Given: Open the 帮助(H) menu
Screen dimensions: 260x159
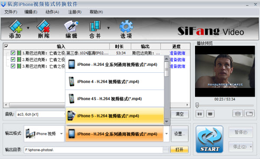Looking at the screenshot, I should click(96, 12).
